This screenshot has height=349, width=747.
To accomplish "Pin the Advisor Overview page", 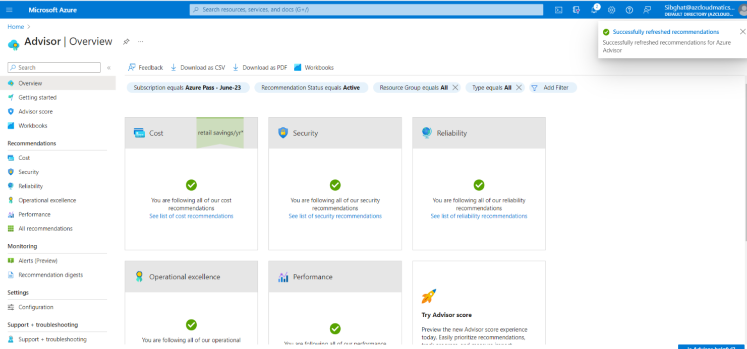I will click(x=126, y=42).
